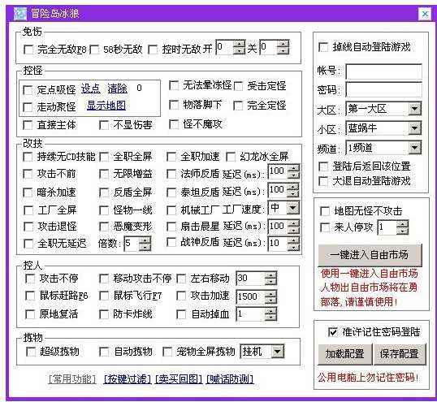Increase 控时无敌 关 spinner value
Image resolution: width=437 pixels, height=402 pixels.
tap(283, 44)
